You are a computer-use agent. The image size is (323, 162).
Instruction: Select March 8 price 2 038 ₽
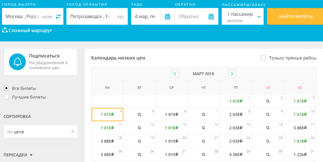pos(236,115)
